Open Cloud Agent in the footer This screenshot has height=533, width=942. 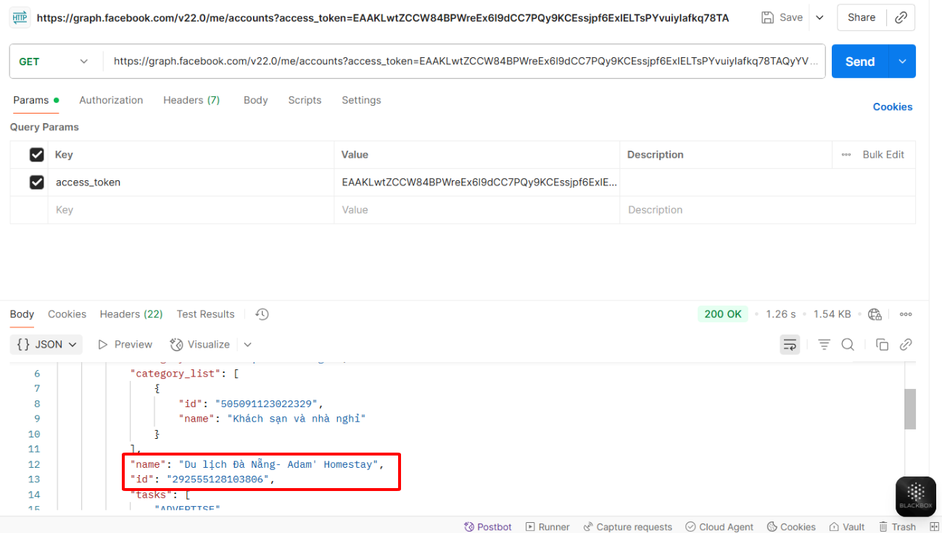pos(720,526)
